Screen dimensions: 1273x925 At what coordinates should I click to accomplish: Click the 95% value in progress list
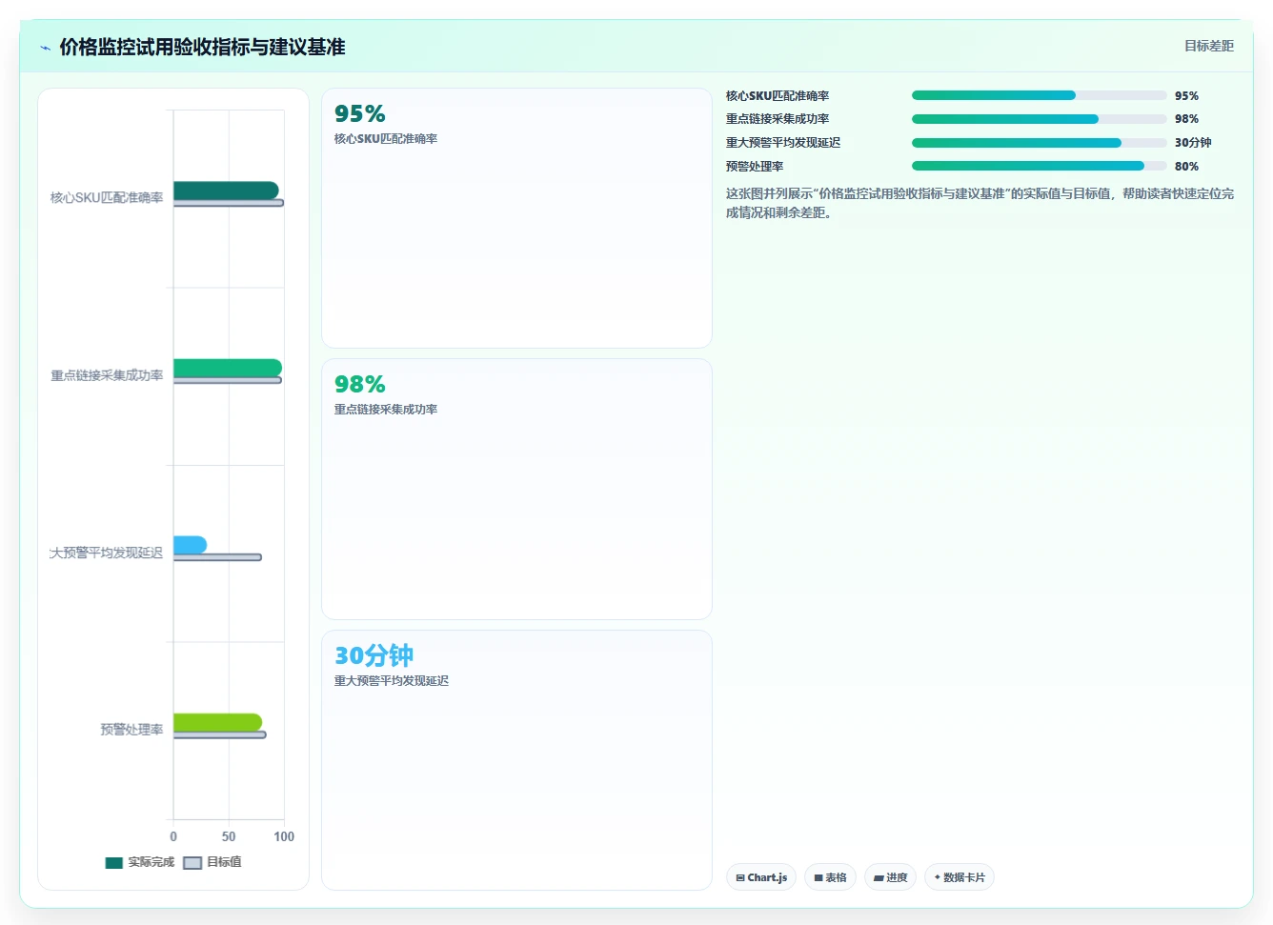click(x=1186, y=95)
